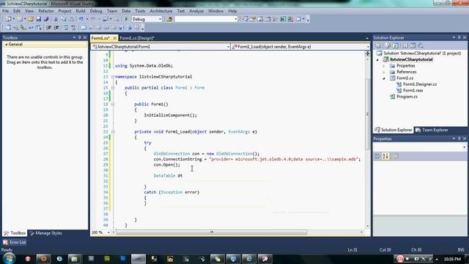This screenshot has width=469, height=264.
Task: Click the View Code icon in Solution Explorer
Action: 405,45
